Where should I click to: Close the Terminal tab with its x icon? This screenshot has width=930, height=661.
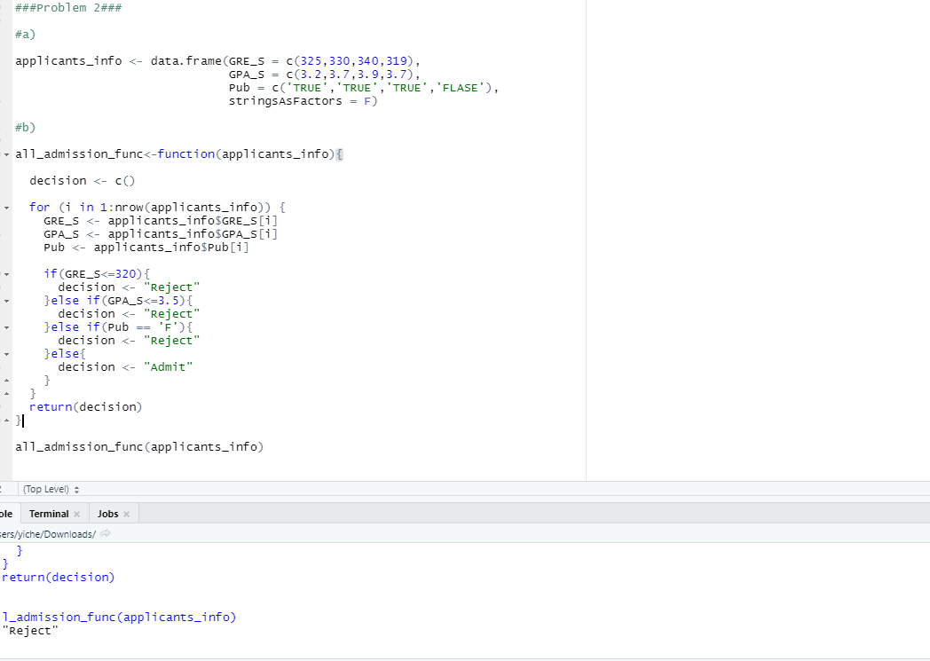click(x=75, y=513)
